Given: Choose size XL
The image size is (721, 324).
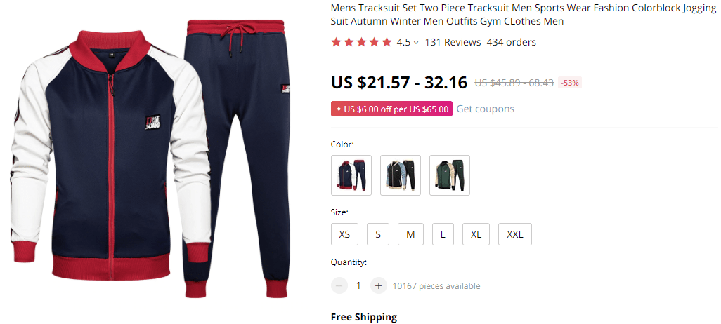Looking at the screenshot, I should (x=476, y=234).
